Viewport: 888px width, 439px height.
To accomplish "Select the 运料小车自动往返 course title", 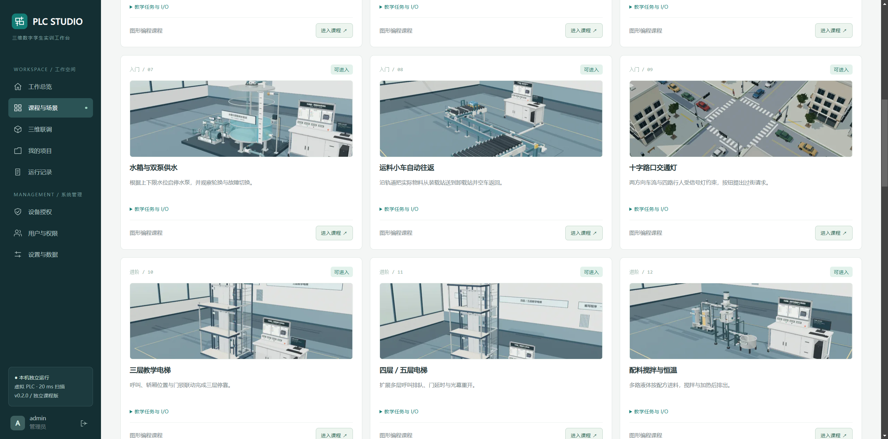I will click(x=407, y=168).
